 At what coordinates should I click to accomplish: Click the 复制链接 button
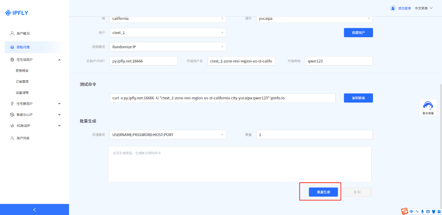[358, 98]
